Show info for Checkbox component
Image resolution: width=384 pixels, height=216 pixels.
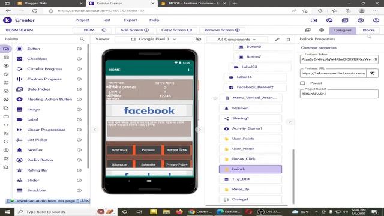(79, 59)
